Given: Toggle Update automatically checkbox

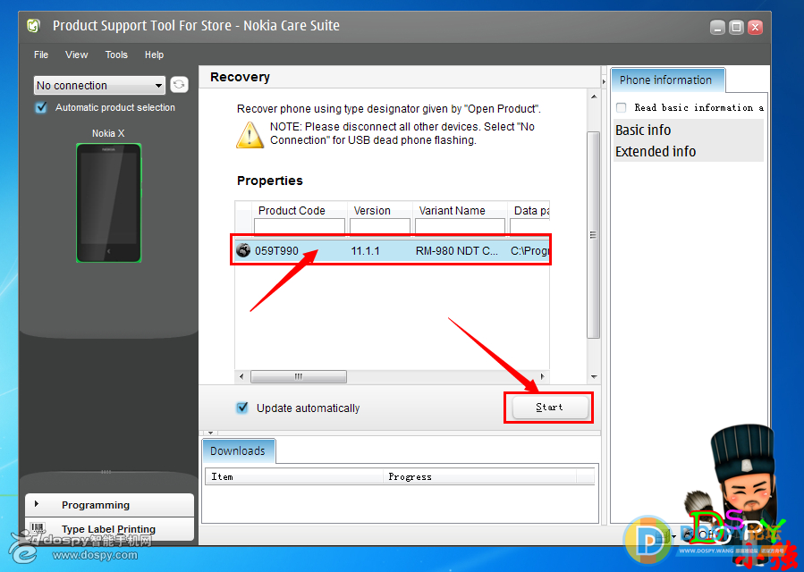Looking at the screenshot, I should [242, 408].
